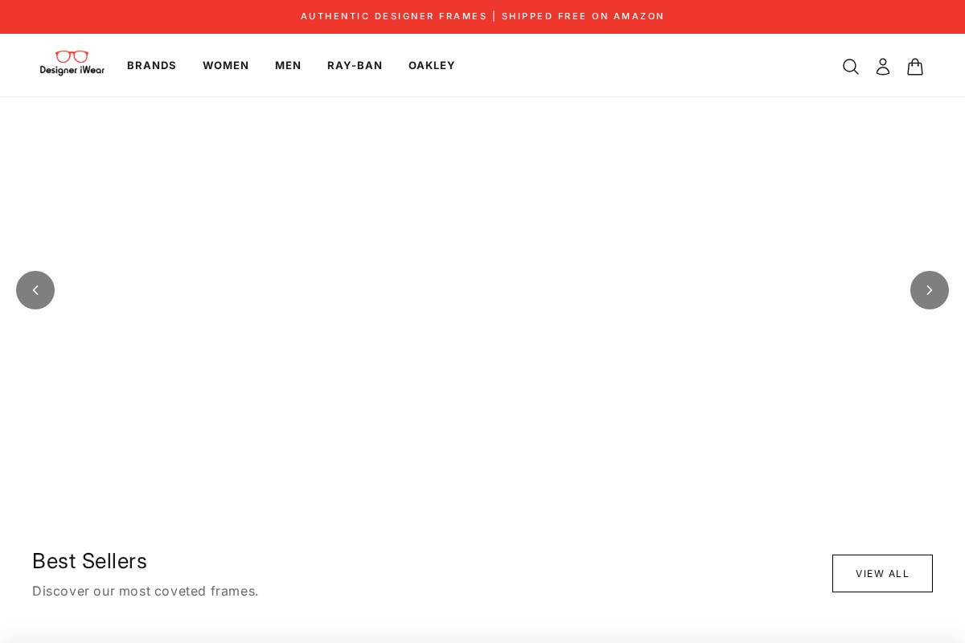The height and width of the screenshot is (643, 965).
Task: Select MEN from the navigation
Action: pos(288,65)
